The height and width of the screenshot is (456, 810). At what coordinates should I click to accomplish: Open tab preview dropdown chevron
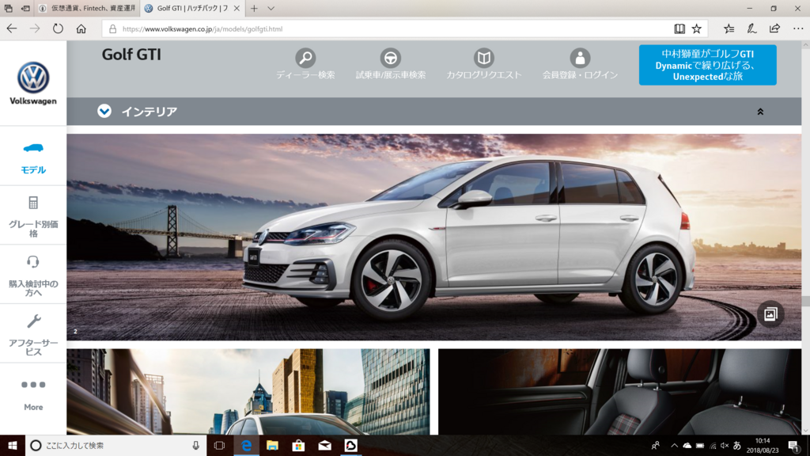(271, 8)
